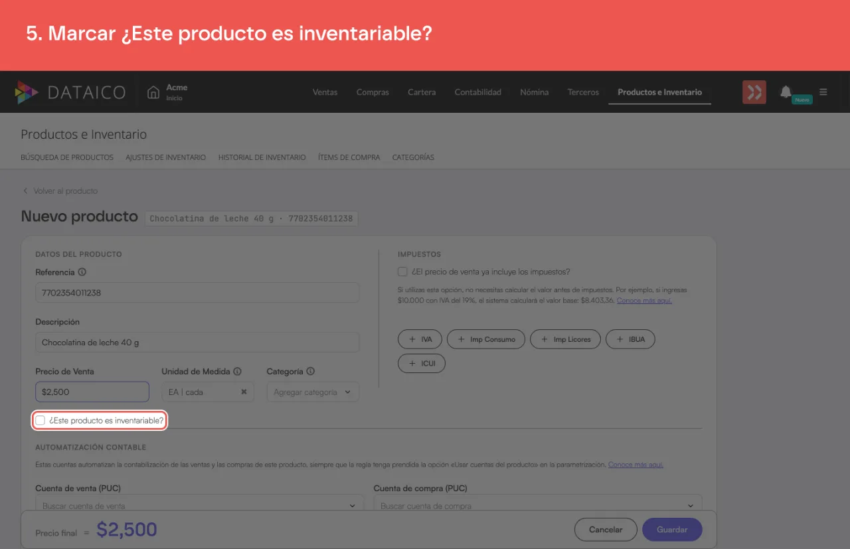The height and width of the screenshot is (549, 850).
Task: Add the Imp Consumo tax
Action: pyautogui.click(x=486, y=339)
